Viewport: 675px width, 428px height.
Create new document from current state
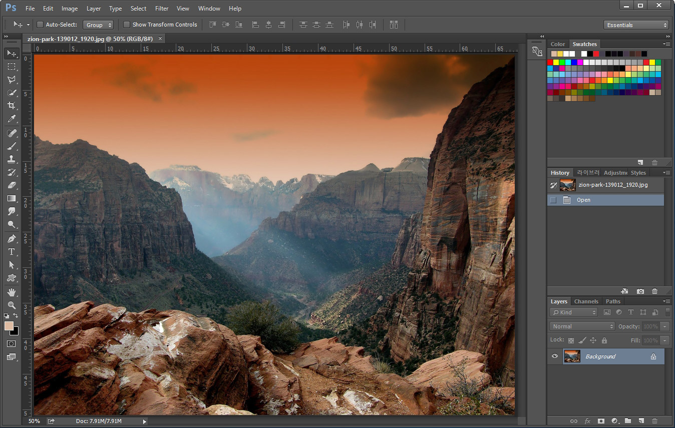click(x=624, y=291)
